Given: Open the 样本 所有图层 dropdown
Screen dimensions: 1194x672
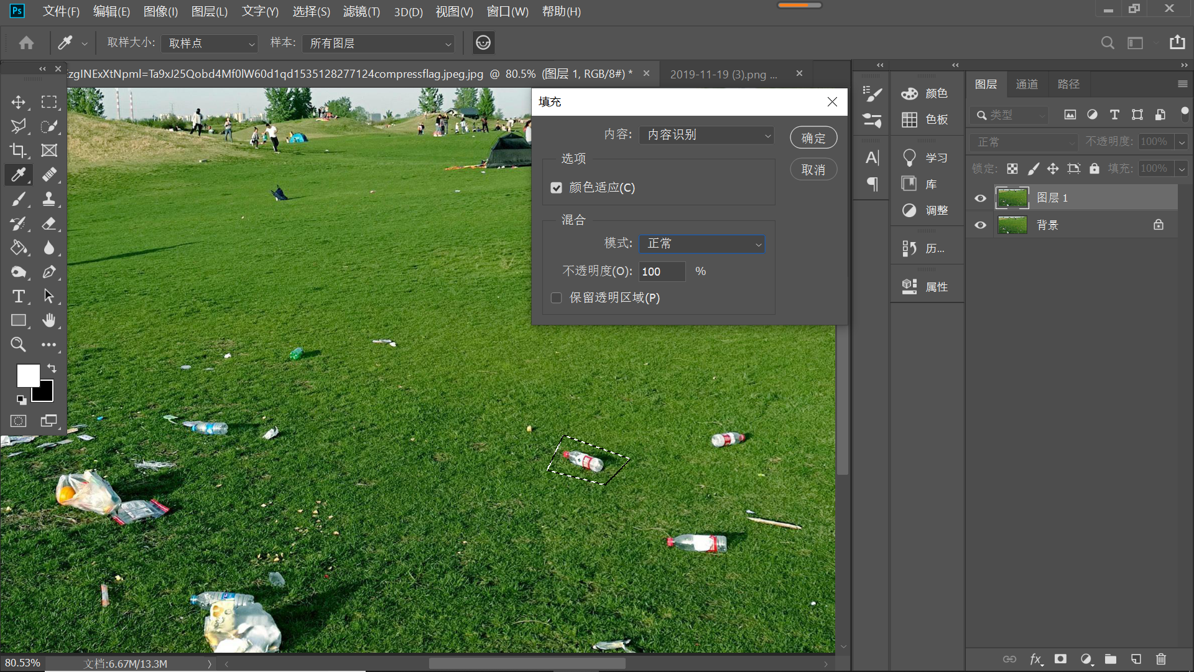Looking at the screenshot, I should [x=378, y=44].
